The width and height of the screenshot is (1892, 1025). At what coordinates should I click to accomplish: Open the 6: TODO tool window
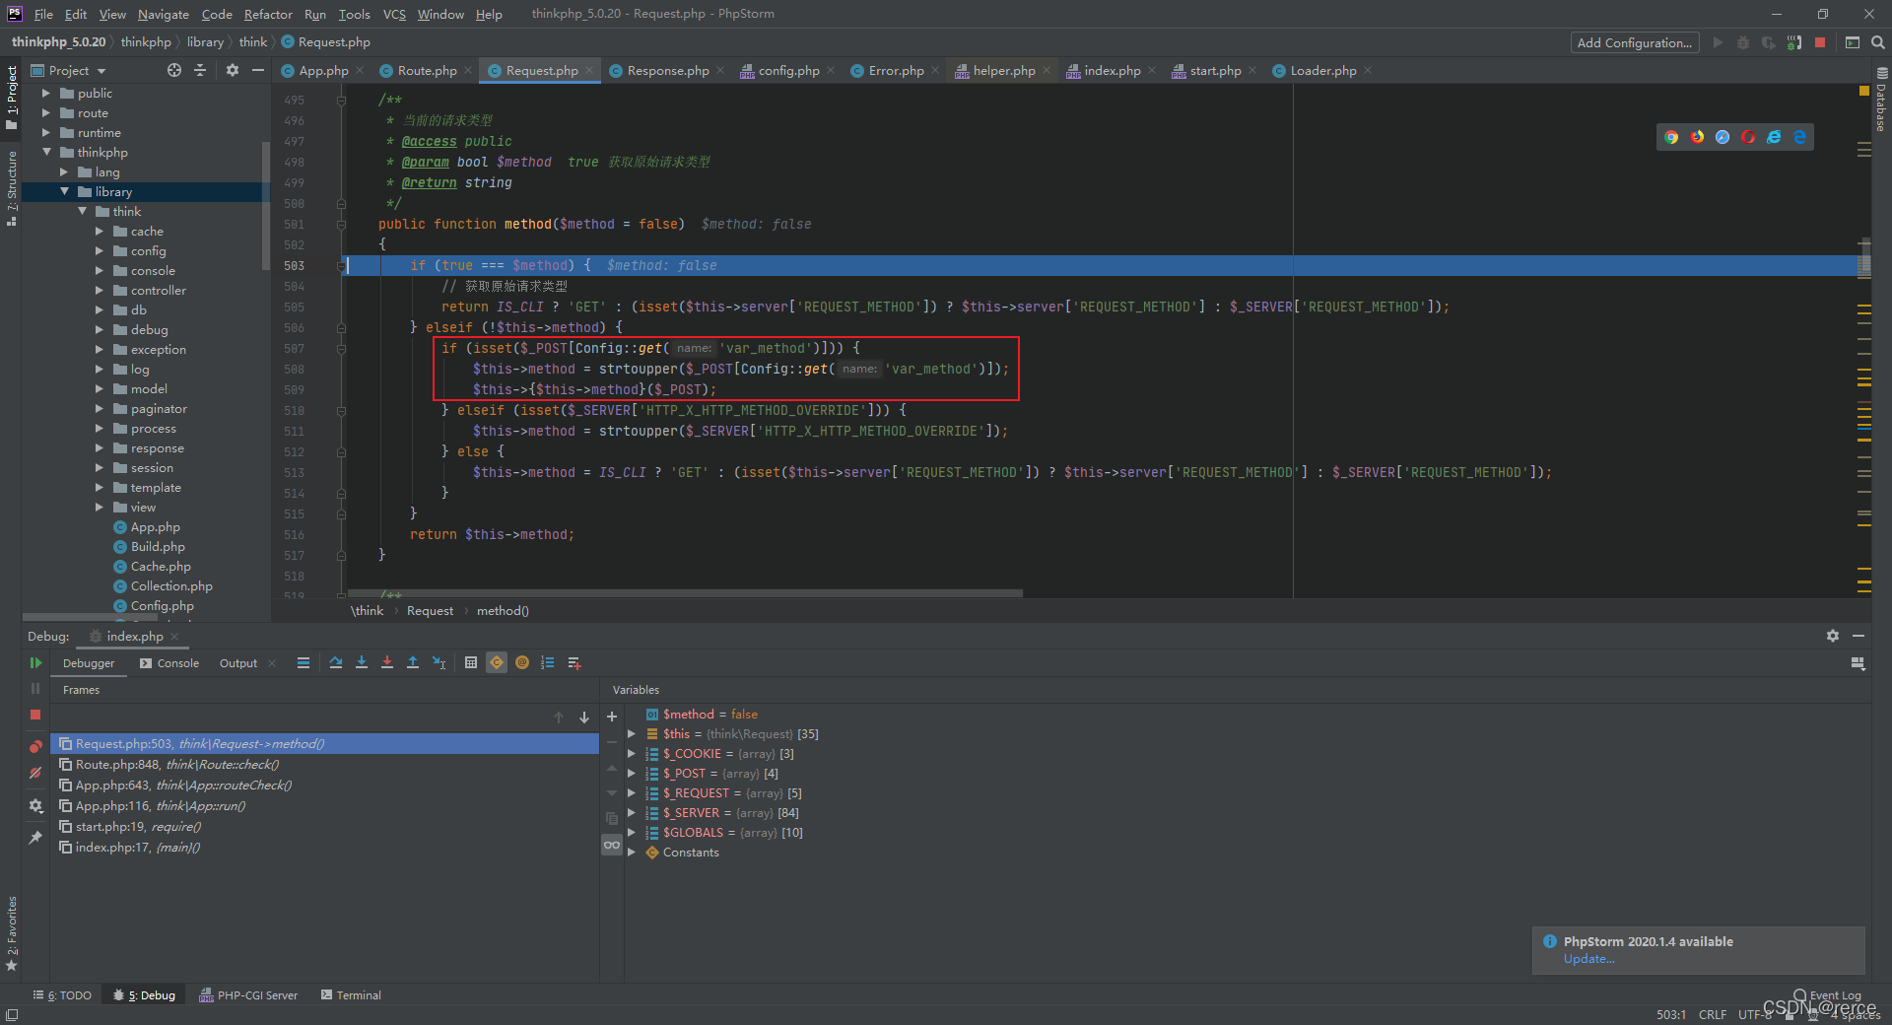[62, 995]
